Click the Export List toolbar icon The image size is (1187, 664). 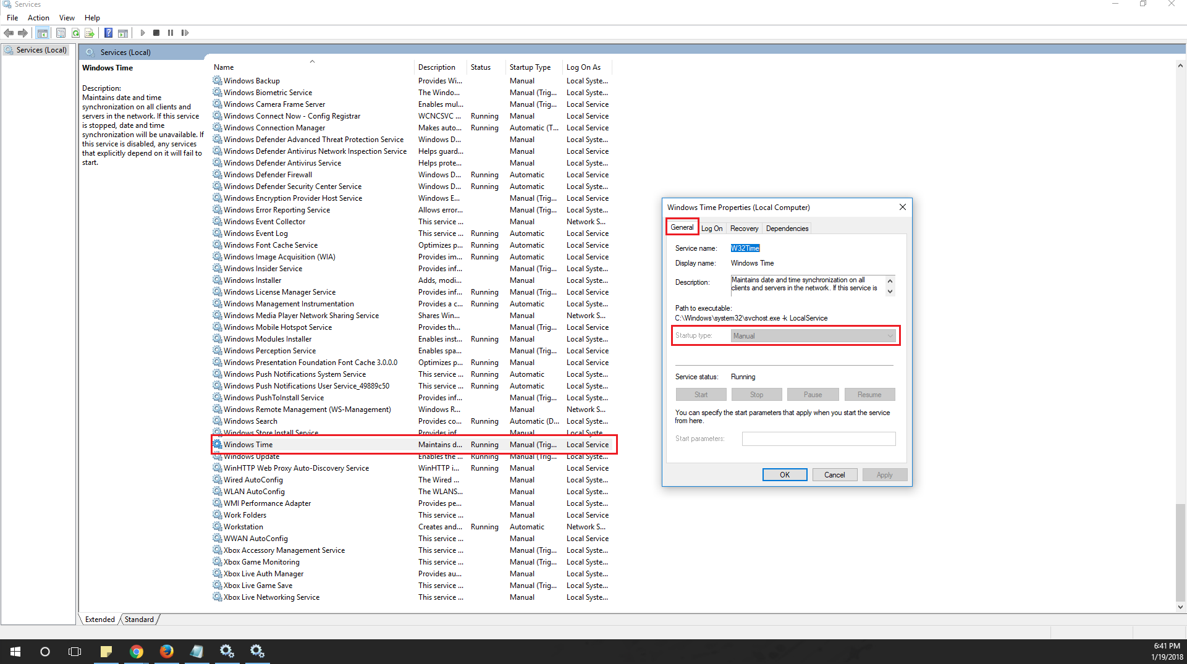[x=90, y=33]
